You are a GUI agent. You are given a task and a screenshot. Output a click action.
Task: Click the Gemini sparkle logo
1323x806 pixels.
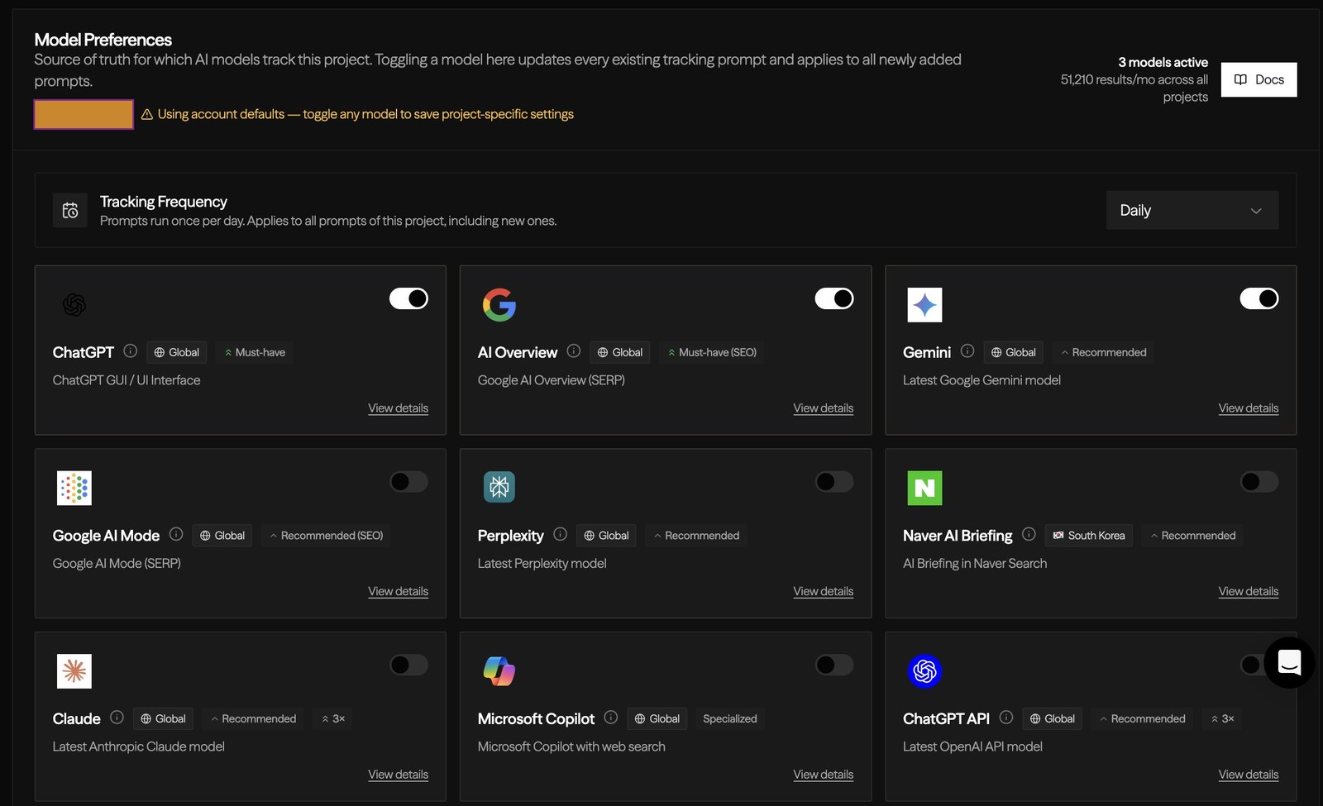click(x=924, y=305)
